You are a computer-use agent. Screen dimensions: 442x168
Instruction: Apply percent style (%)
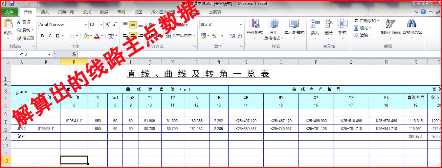(214, 36)
